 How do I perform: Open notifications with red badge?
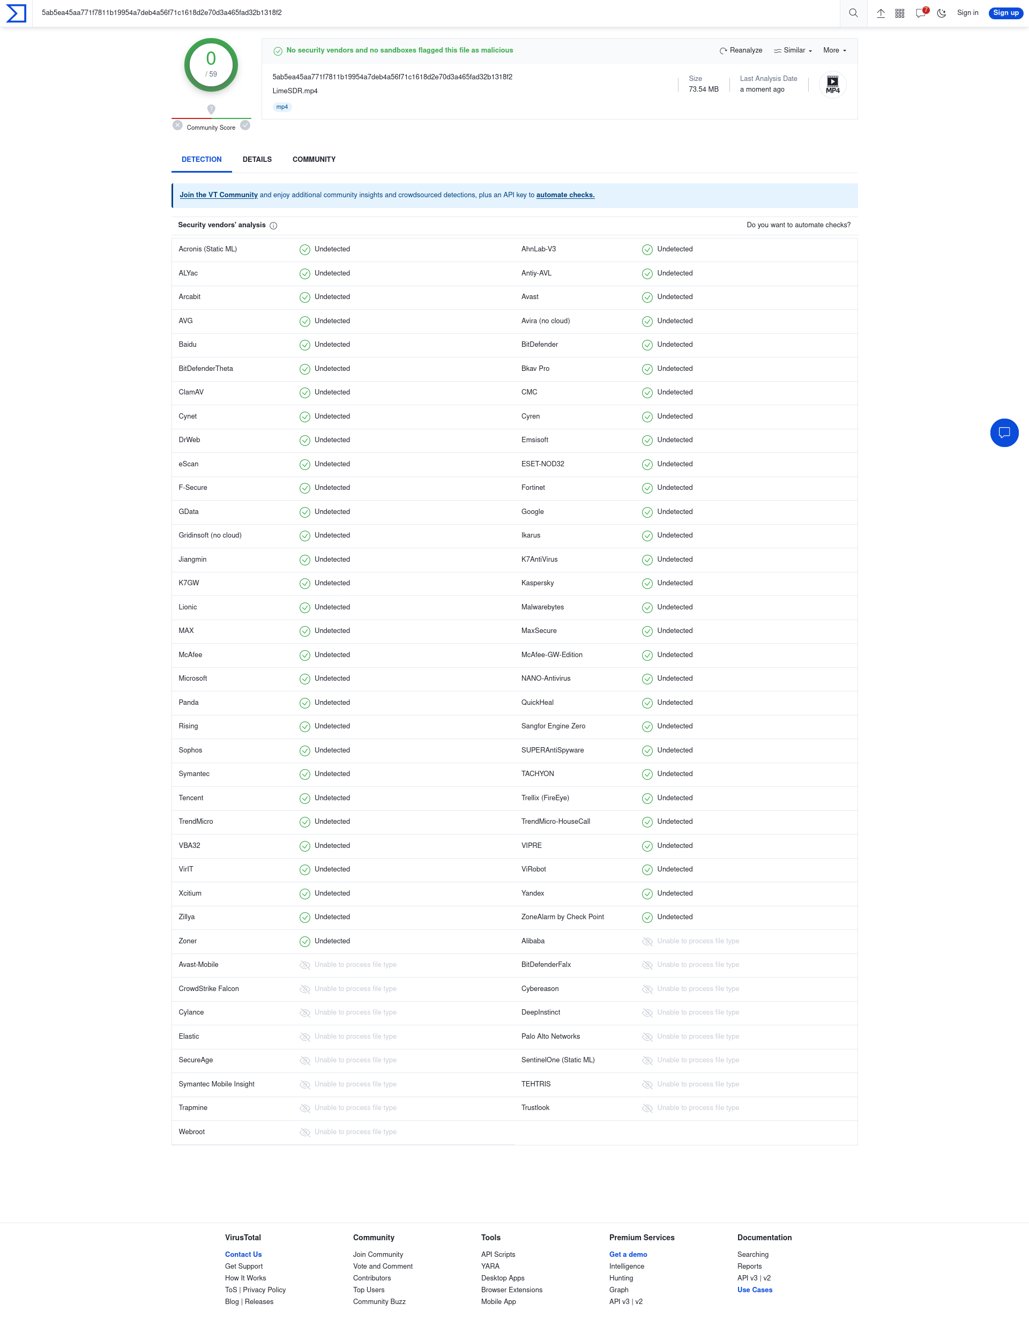922,13
